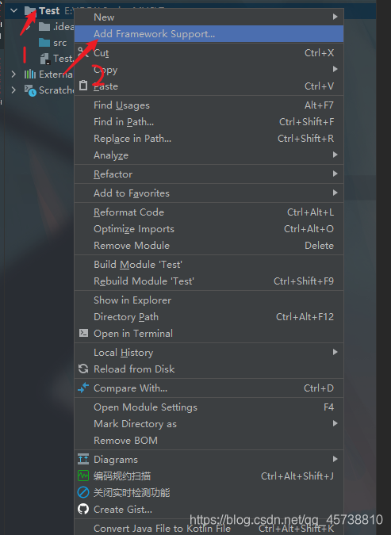This screenshot has width=391, height=535.
Task: Click the green 编码规约扫描 scan icon
Action: pyautogui.click(x=83, y=476)
